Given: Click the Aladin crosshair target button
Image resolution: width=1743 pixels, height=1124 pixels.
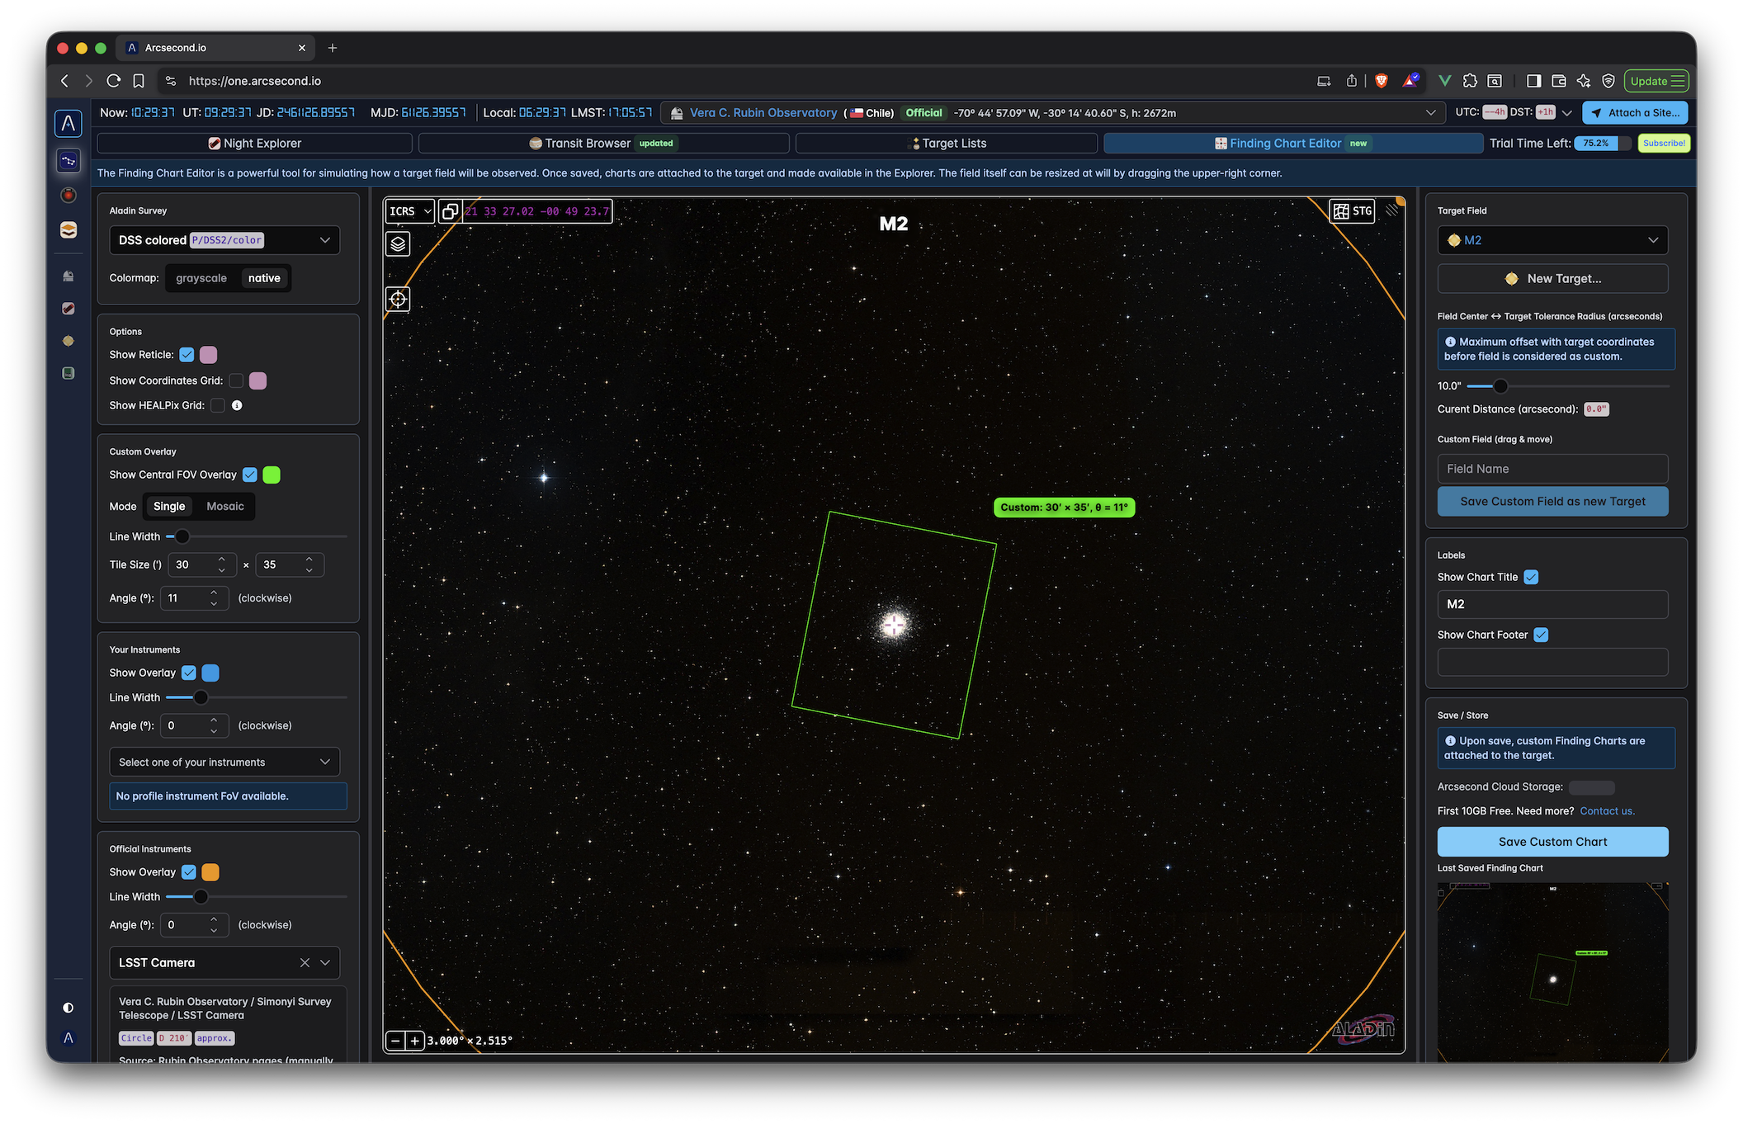Looking at the screenshot, I should click(398, 299).
